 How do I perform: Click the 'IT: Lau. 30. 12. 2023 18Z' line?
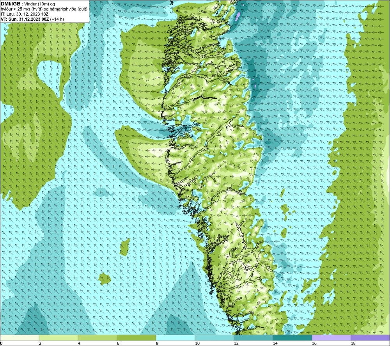coord(25,14)
